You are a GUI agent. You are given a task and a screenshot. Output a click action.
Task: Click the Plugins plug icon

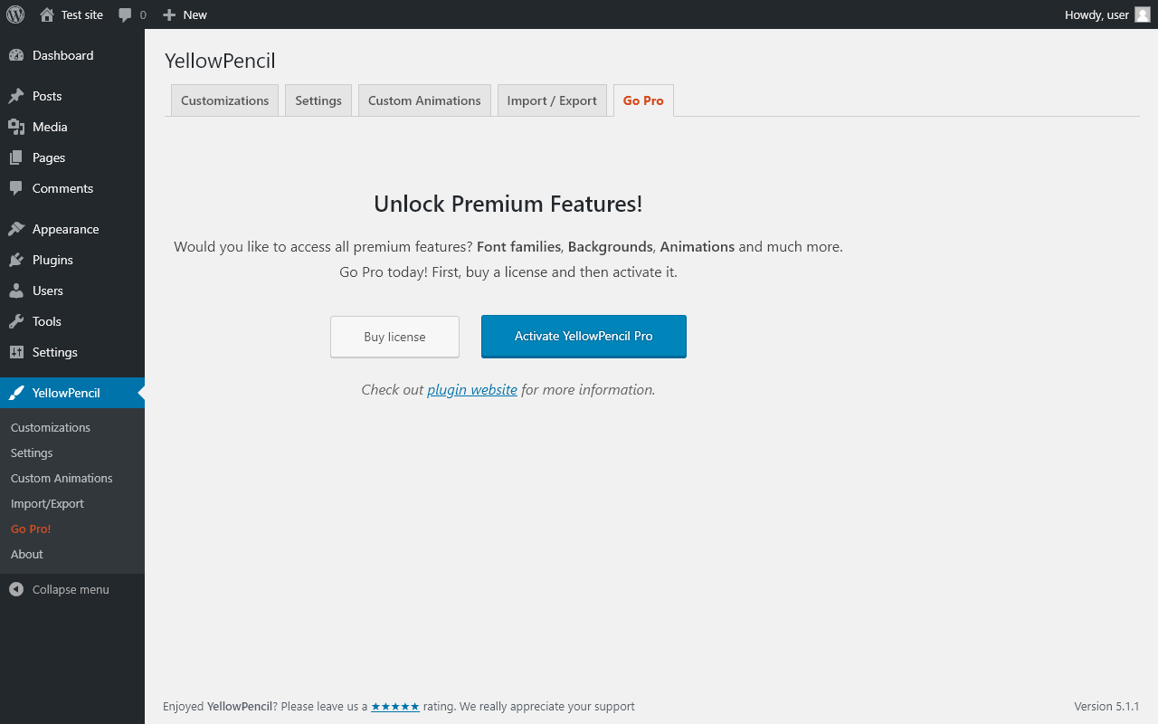(16, 260)
